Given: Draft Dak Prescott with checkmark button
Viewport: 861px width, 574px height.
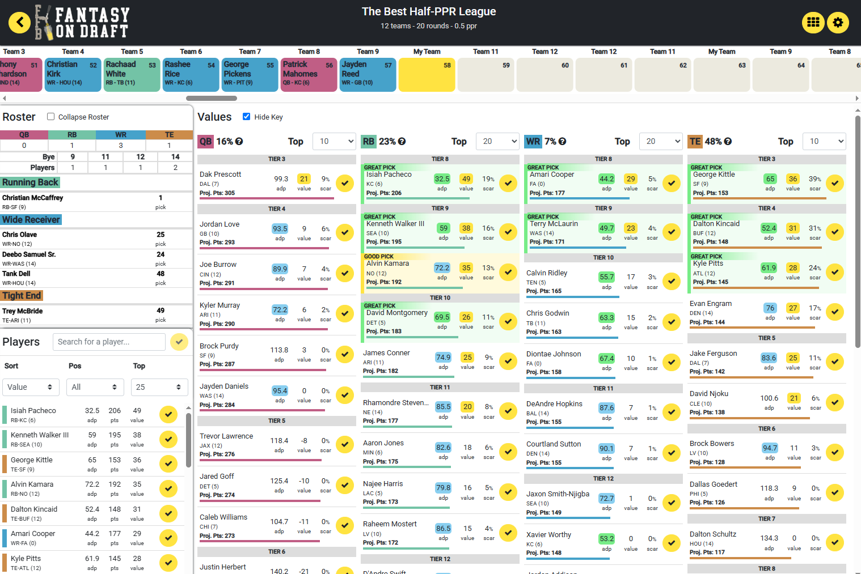Looking at the screenshot, I should tap(345, 183).
